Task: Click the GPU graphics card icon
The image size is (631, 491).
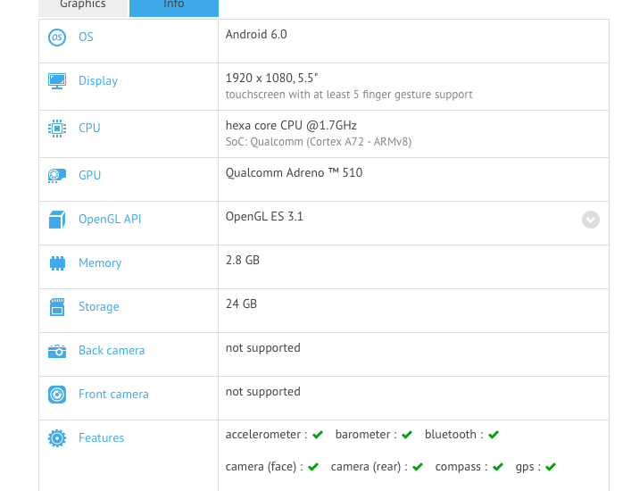Action: 57,175
